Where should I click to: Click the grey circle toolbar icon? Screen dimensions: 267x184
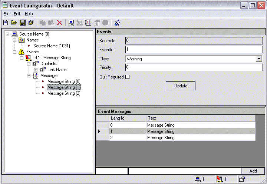click(105, 23)
